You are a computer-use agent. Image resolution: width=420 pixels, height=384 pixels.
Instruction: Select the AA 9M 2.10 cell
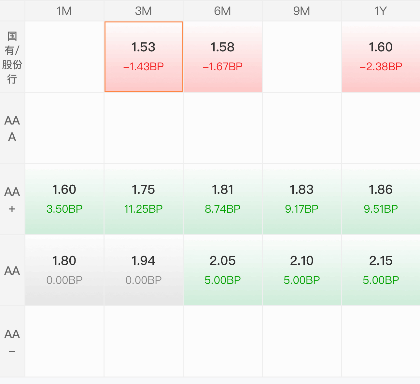point(302,270)
